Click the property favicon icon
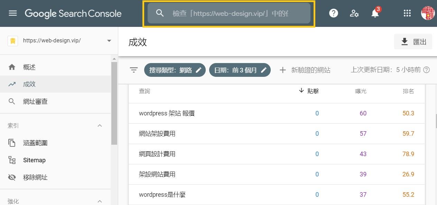This screenshot has height=205, width=437. [13, 41]
